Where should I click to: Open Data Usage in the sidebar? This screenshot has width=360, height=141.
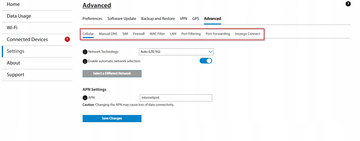[x=19, y=16]
